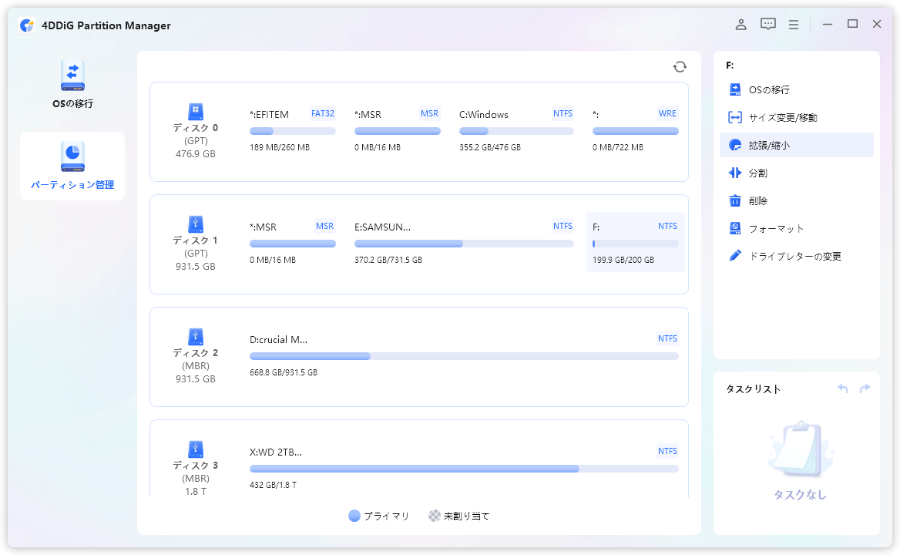Select the X:WD 2TB... partition
Viewport: 900px width, 555px height.
click(464, 467)
